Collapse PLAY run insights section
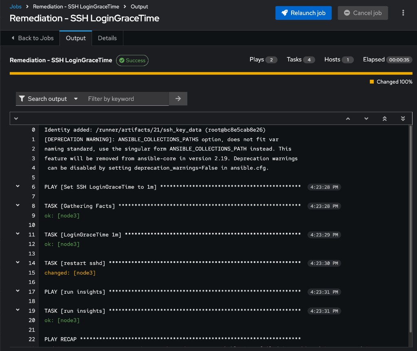The image size is (417, 351). tap(18, 291)
